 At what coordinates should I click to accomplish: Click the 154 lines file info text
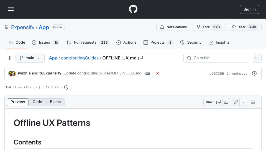point(32,87)
